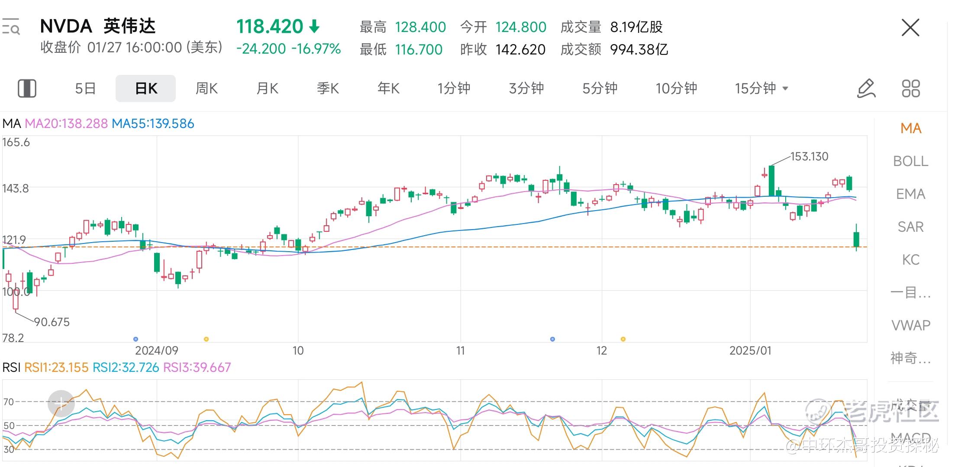Screen dimensions: 958x467
Task: Switch to 5日 chart tab
Action: 85,88
